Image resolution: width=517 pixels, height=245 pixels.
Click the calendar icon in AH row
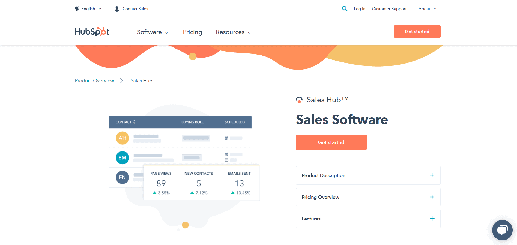tap(226, 138)
